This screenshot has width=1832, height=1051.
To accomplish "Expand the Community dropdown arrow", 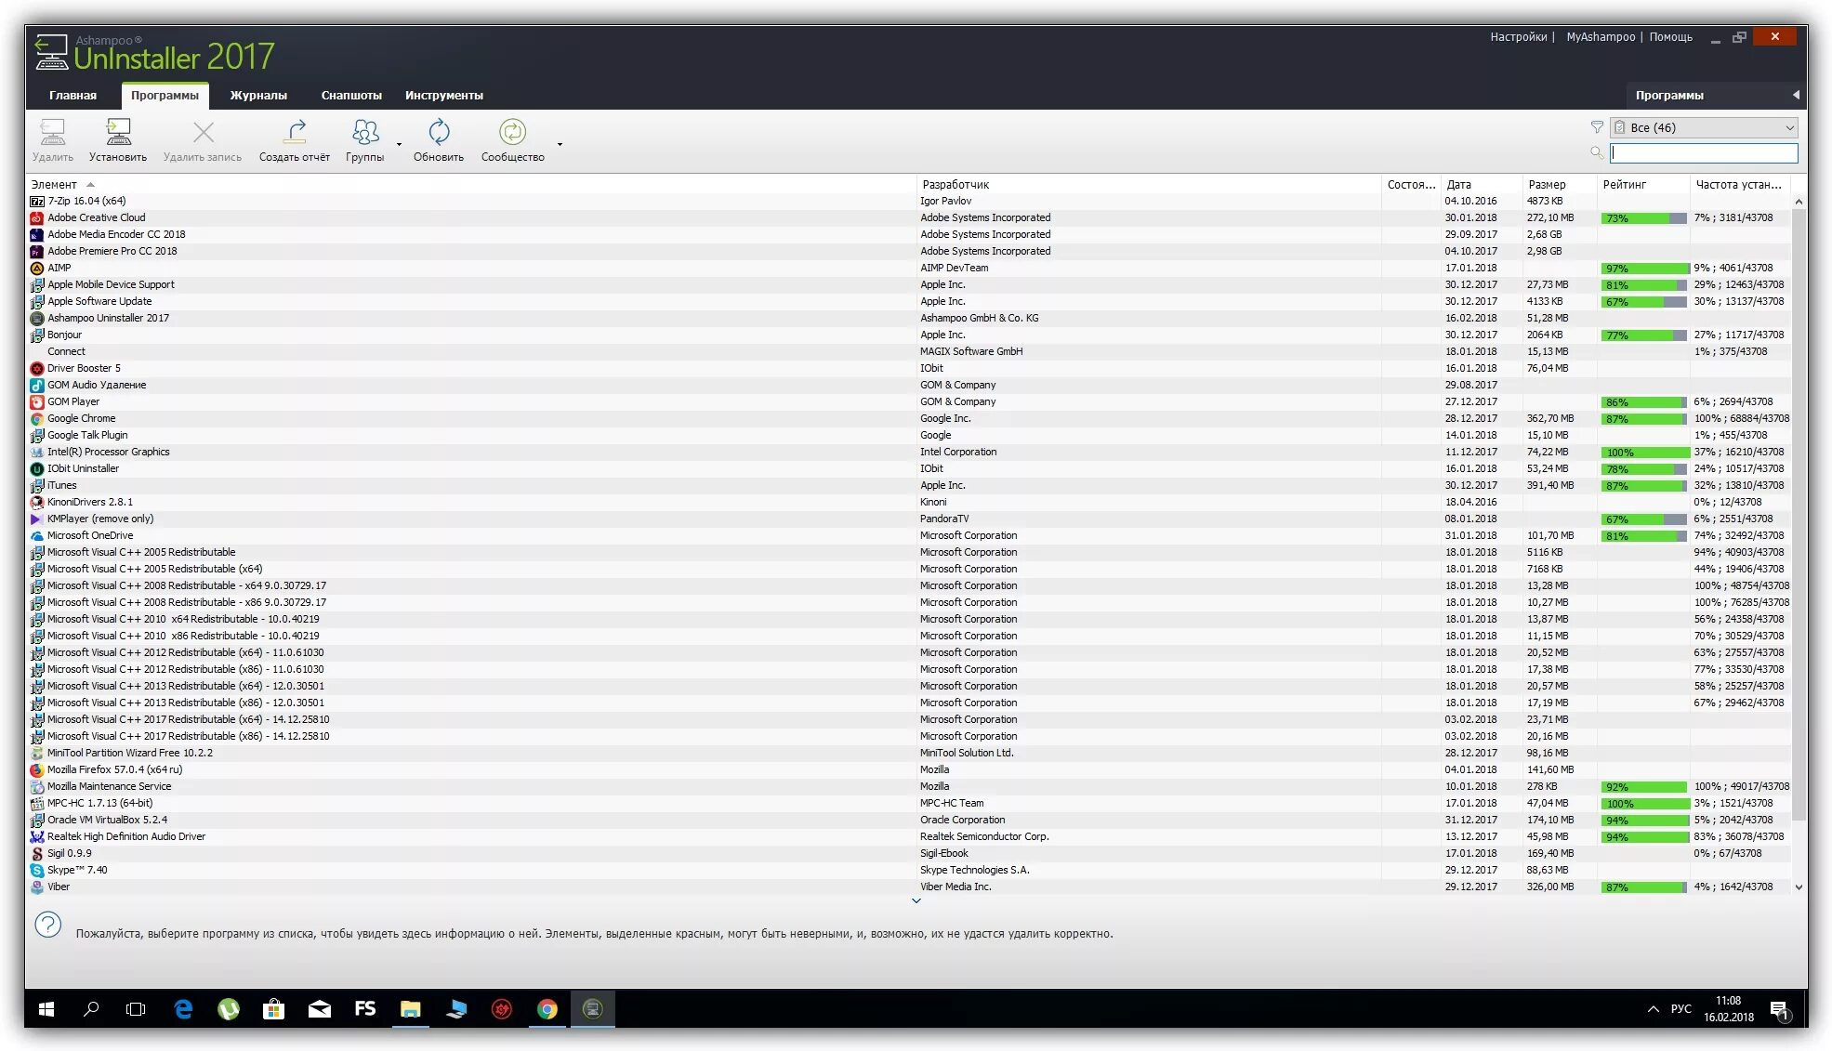I will pos(560,145).
